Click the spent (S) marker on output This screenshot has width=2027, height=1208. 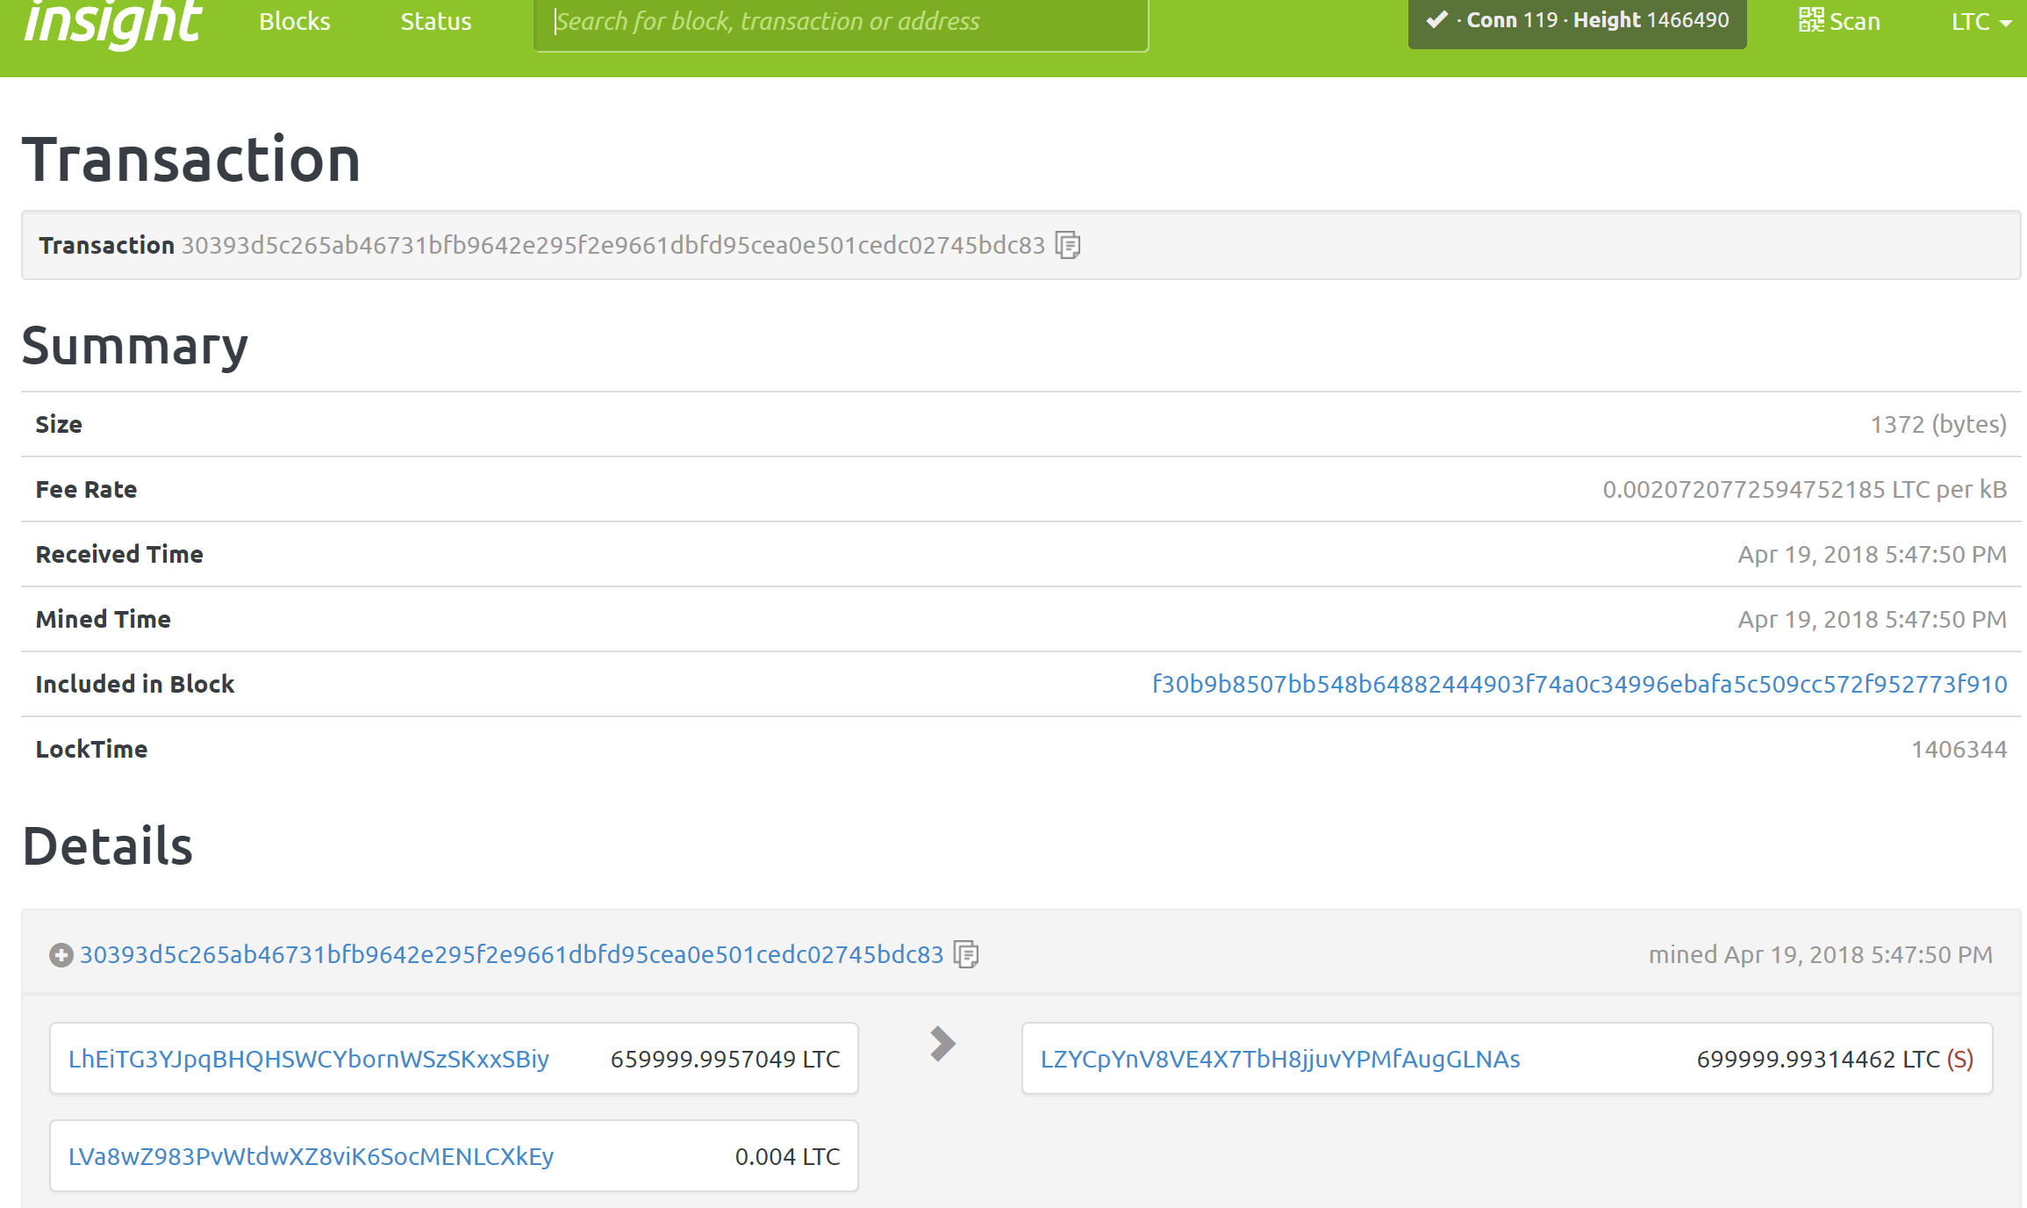1960,1059
